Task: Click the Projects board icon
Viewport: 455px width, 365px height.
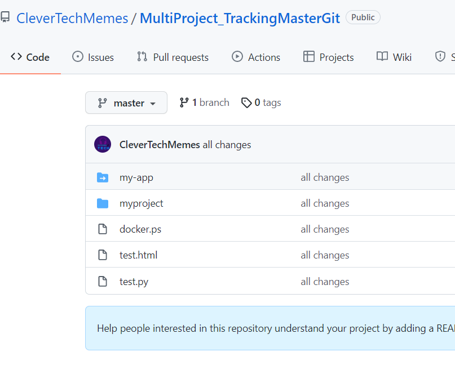Action: tap(309, 56)
